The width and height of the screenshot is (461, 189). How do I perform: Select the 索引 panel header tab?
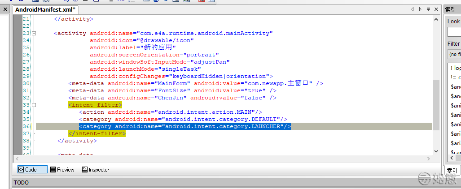(x=451, y=9)
